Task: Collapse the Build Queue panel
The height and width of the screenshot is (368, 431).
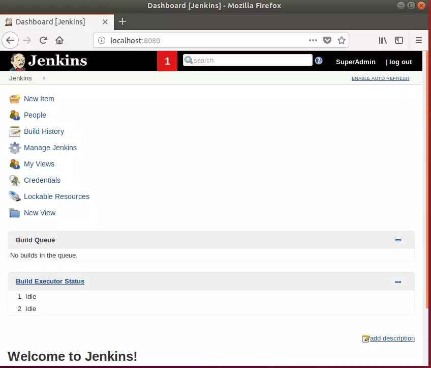Action: tap(398, 240)
